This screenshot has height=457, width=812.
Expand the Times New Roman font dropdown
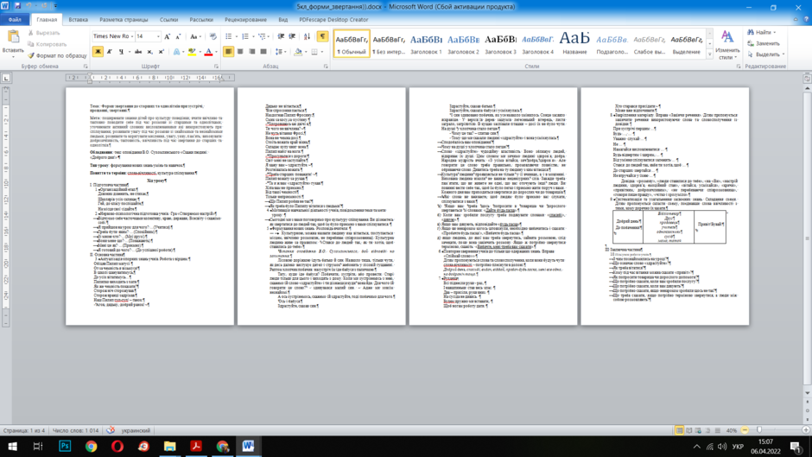tap(131, 36)
